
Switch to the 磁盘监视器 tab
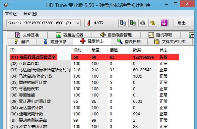pyautogui.click(x=70, y=35)
